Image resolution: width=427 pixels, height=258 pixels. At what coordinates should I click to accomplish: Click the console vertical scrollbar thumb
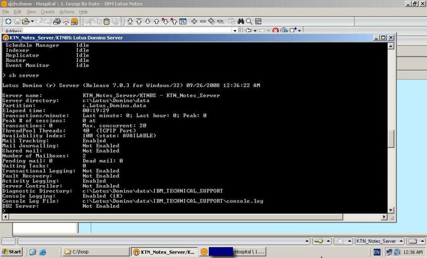pos(391,139)
